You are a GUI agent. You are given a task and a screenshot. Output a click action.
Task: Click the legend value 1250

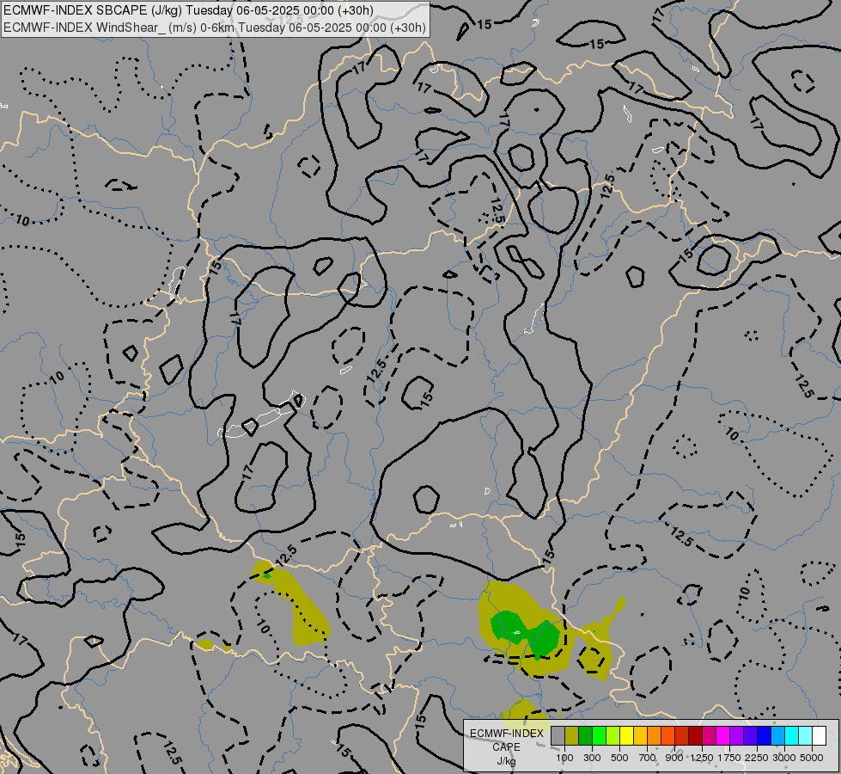click(x=702, y=758)
